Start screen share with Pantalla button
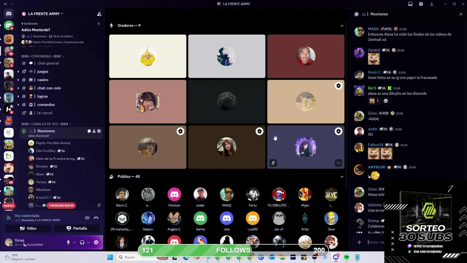Viewport: 467px width, 263px height. click(x=77, y=228)
